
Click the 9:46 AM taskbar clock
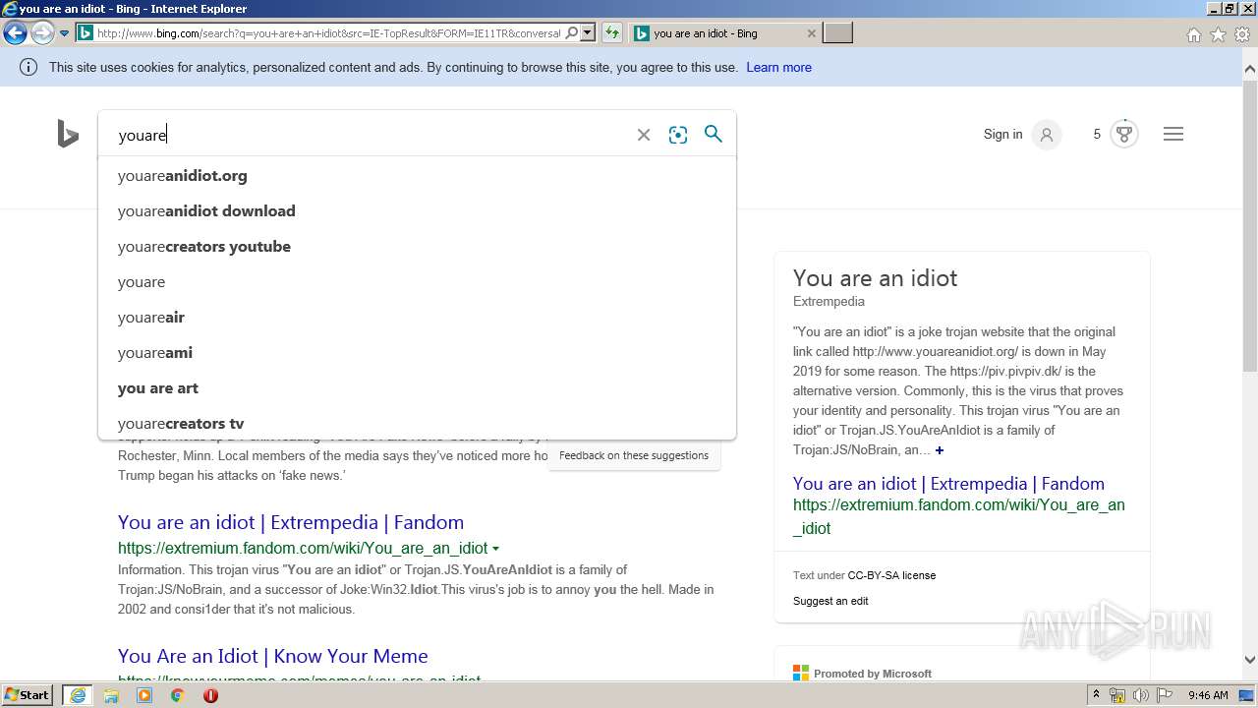[x=1208, y=695]
